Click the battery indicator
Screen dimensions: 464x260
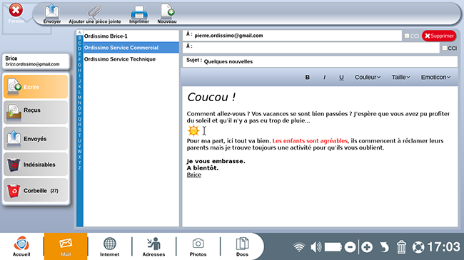(x=333, y=247)
